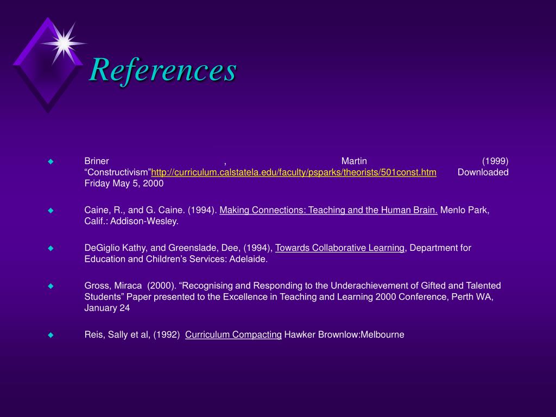Screen dimensions: 556x417
Task: Click the bullet diamond beside 'DeGiglio Kathy'
Action: (x=50, y=249)
